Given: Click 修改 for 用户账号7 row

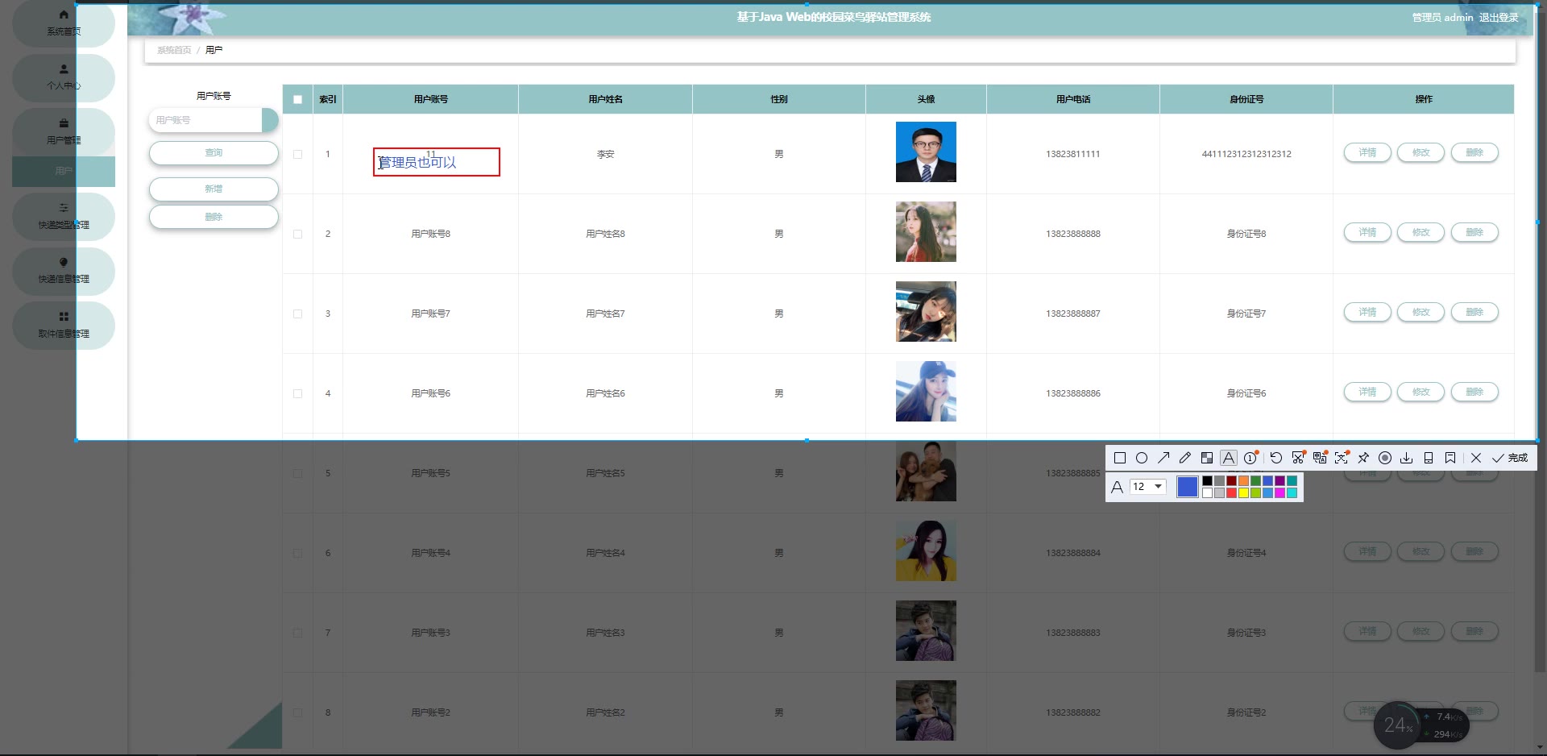Looking at the screenshot, I should click(1421, 312).
